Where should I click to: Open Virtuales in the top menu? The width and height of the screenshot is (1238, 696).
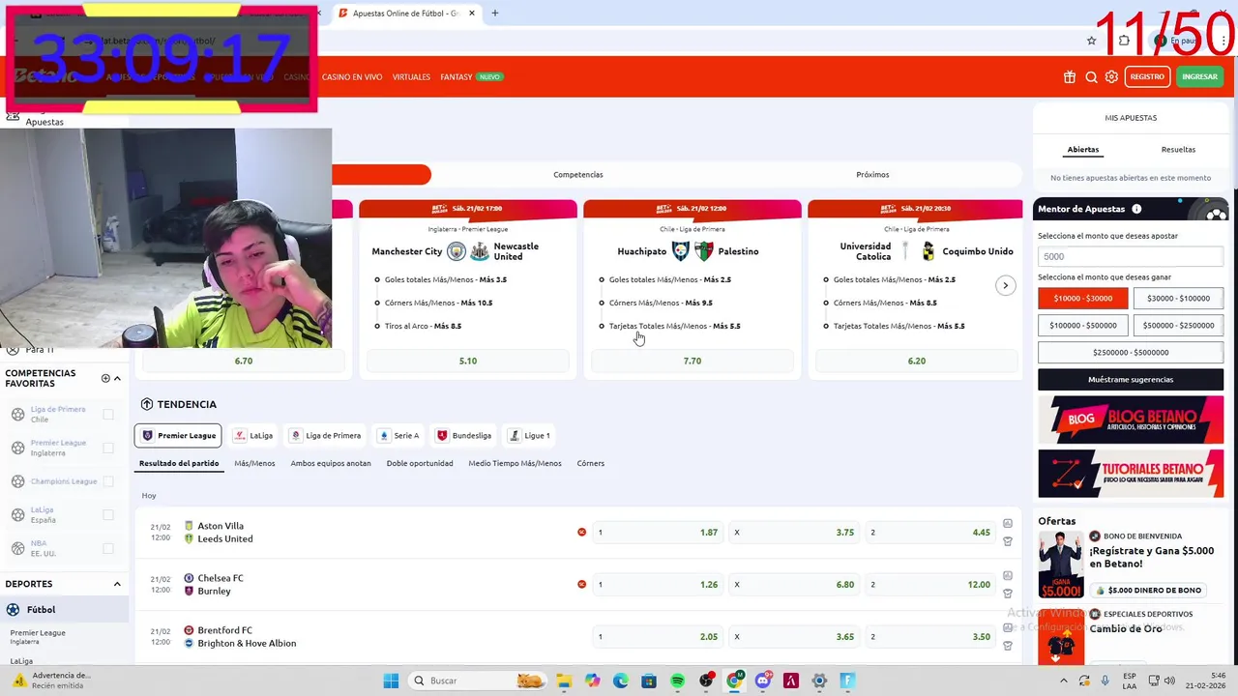(411, 77)
